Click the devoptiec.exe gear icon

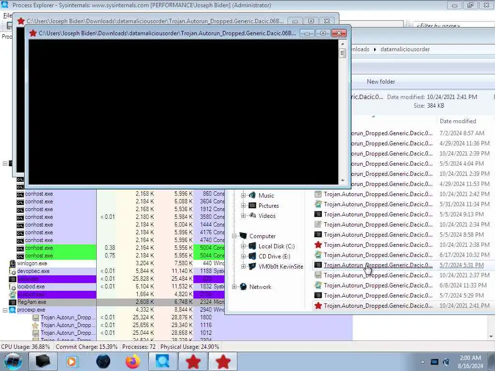click(x=13, y=271)
